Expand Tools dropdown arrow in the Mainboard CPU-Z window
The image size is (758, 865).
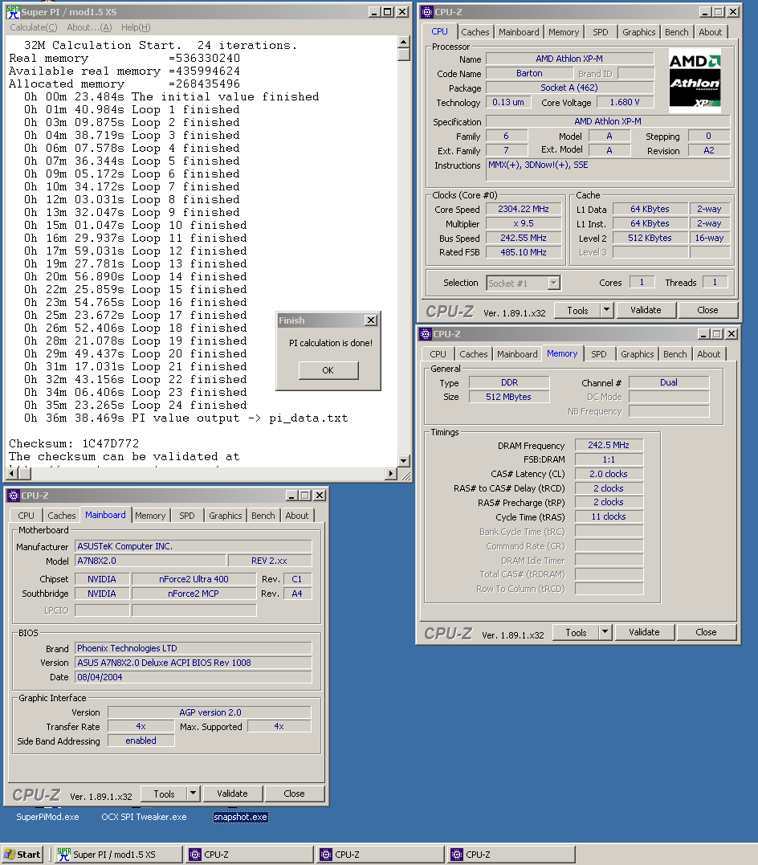click(x=193, y=794)
